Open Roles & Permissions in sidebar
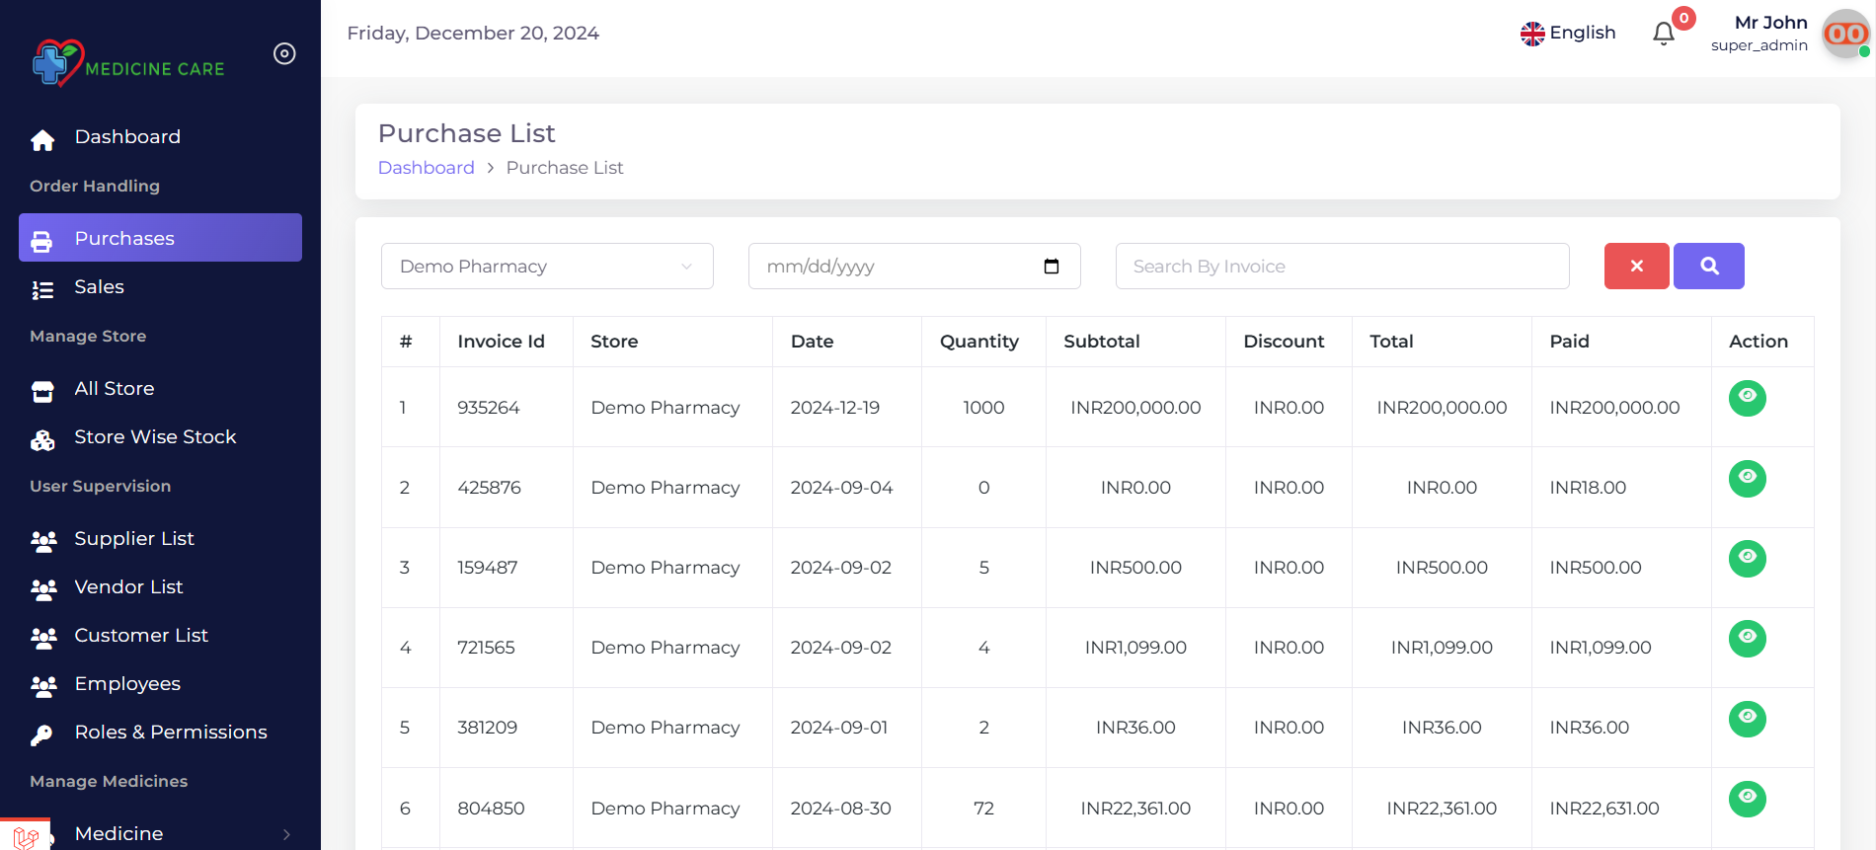The image size is (1876, 850). tap(170, 733)
